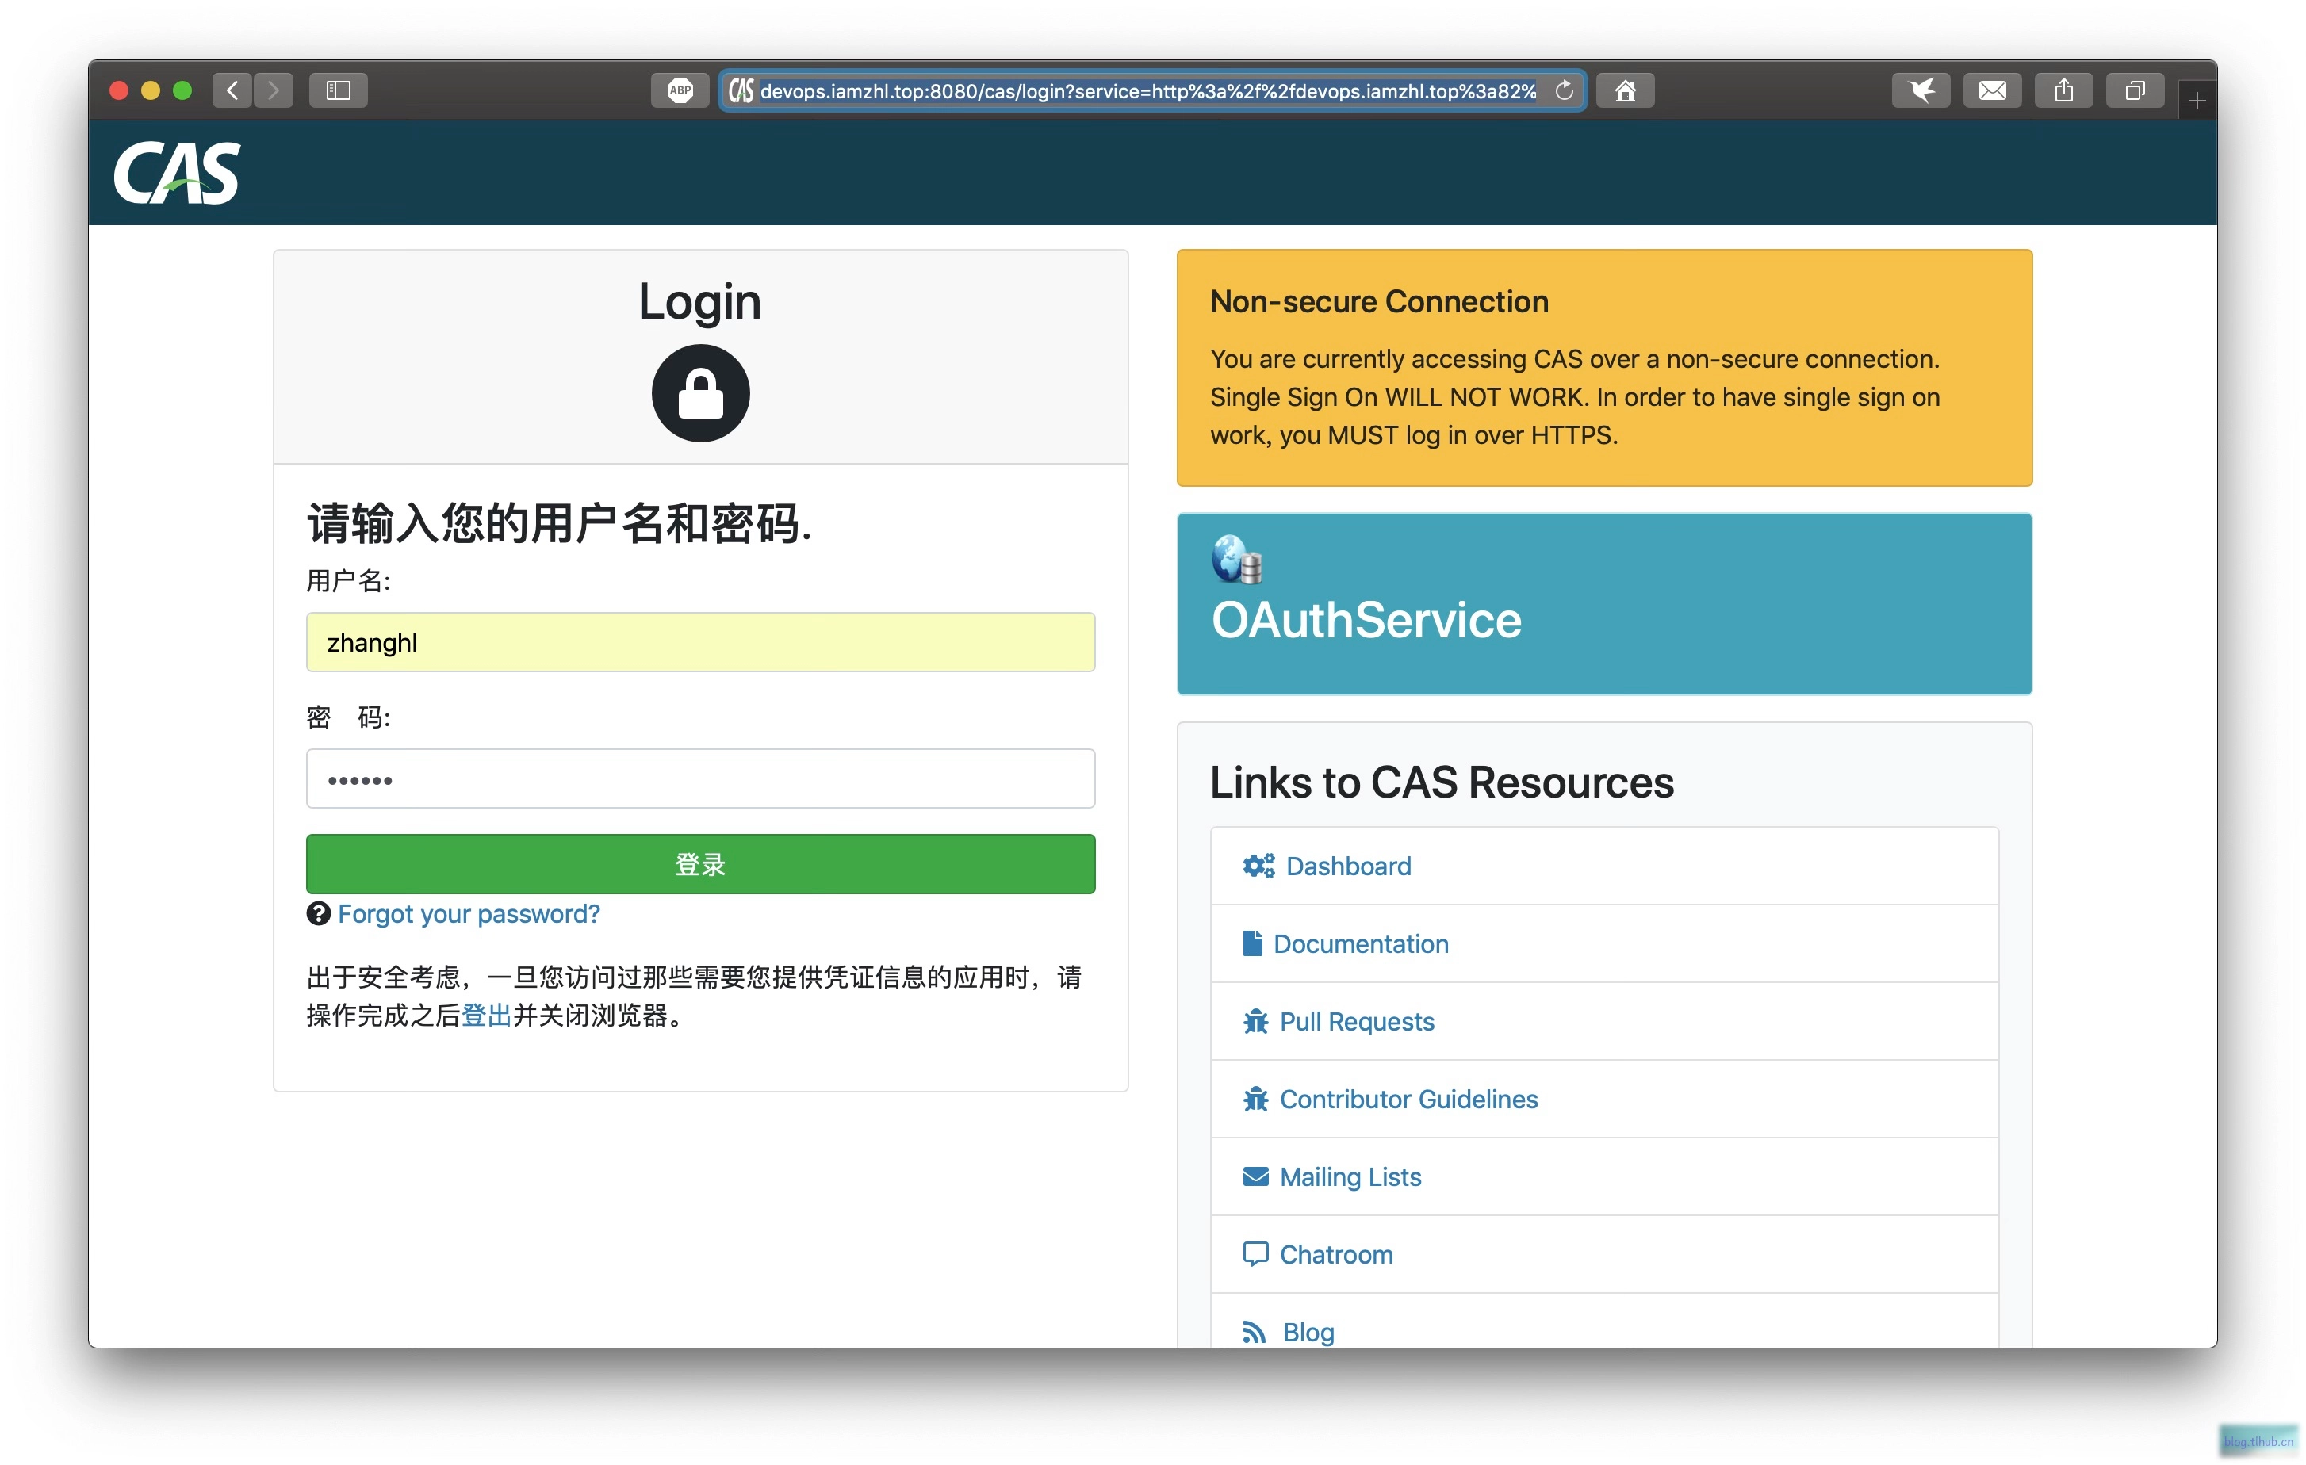Reload the page with the refresh icon
Viewport: 2306px width, 1465px height.
[1564, 90]
